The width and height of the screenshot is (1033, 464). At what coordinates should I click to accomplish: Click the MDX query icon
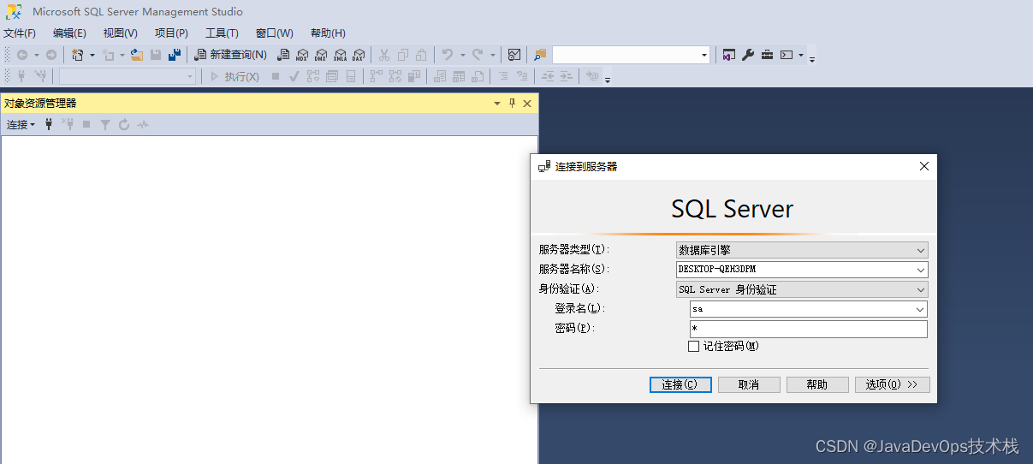[301, 55]
